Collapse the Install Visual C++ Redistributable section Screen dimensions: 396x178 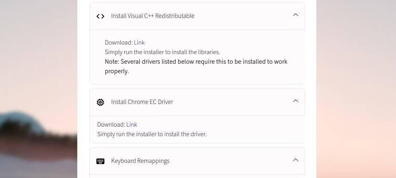[x=296, y=15]
